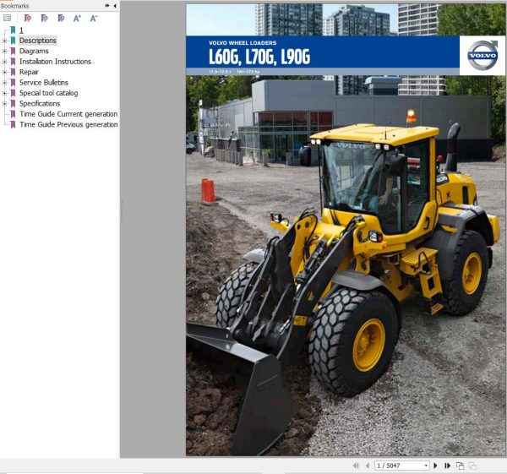Expand the Descriptions bookmark node
Viewport: 507px width, 474px height.
click(4, 41)
